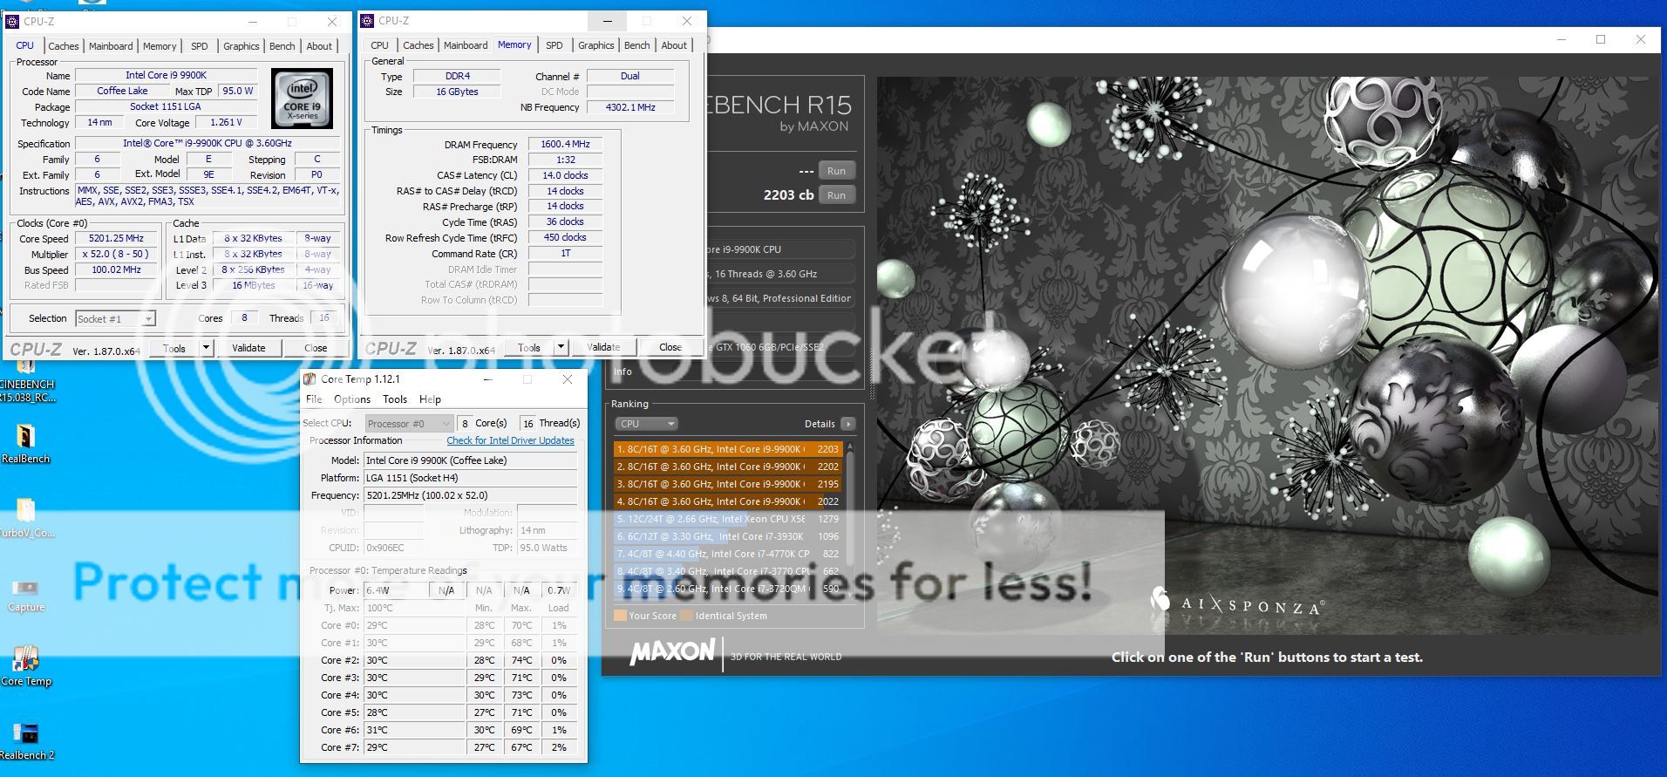Switch to Graphics tab in Memory CPU-Z window

pyautogui.click(x=596, y=45)
